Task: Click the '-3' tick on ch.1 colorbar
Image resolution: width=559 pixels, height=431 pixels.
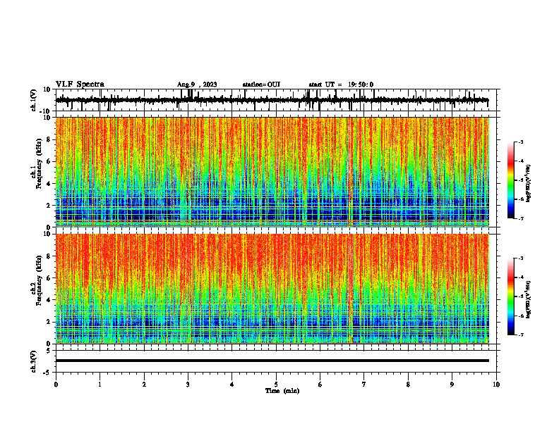Action: coord(520,142)
